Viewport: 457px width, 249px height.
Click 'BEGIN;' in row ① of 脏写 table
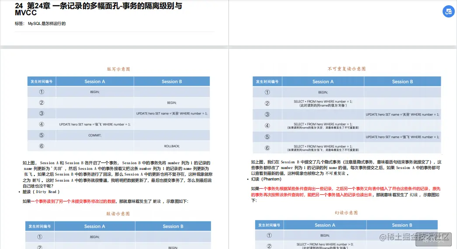click(95, 92)
